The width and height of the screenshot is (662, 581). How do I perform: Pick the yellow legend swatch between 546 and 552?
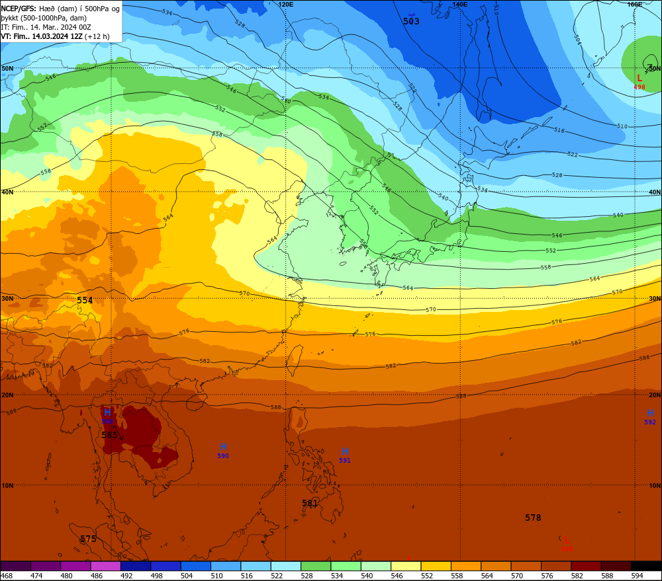pos(406,566)
